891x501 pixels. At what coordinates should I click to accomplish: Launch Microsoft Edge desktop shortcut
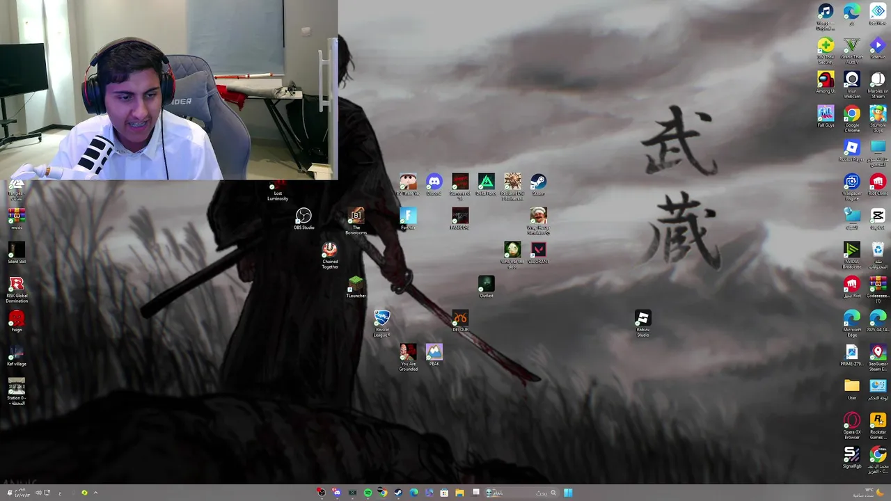pyautogui.click(x=852, y=324)
